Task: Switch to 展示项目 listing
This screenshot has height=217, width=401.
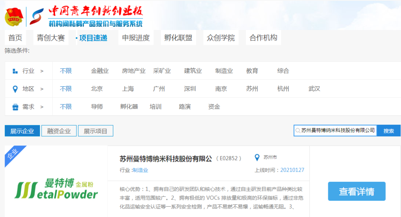Action: [x=95, y=131]
